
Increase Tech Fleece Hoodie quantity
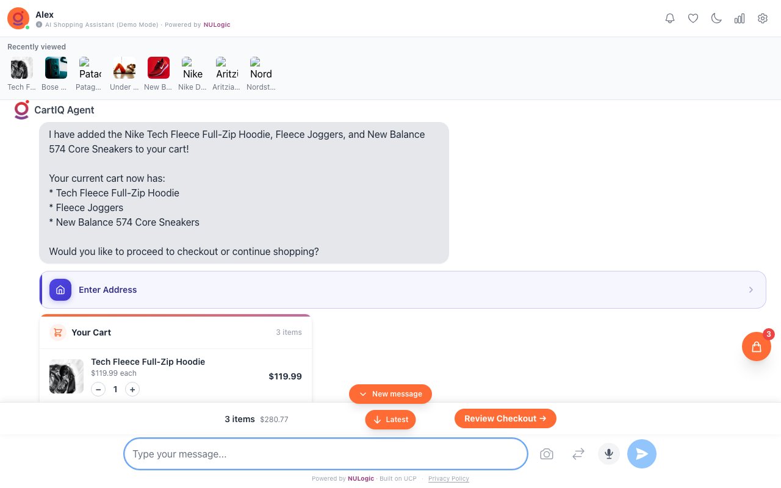tap(132, 389)
